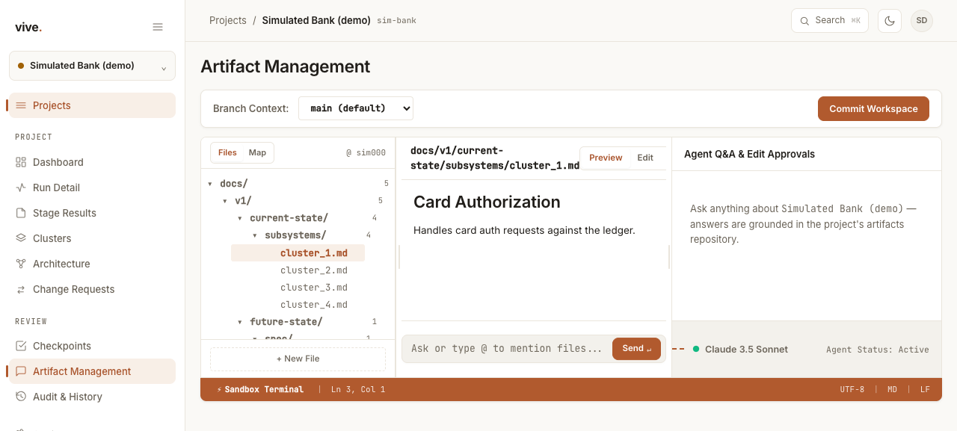The image size is (957, 431).
Task: Switch to Edit mode
Action: (645, 158)
